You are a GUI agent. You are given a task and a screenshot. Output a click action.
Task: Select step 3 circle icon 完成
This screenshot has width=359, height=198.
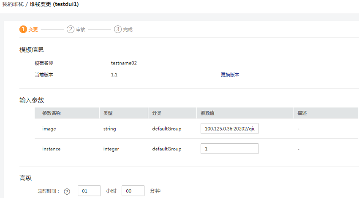click(x=118, y=29)
